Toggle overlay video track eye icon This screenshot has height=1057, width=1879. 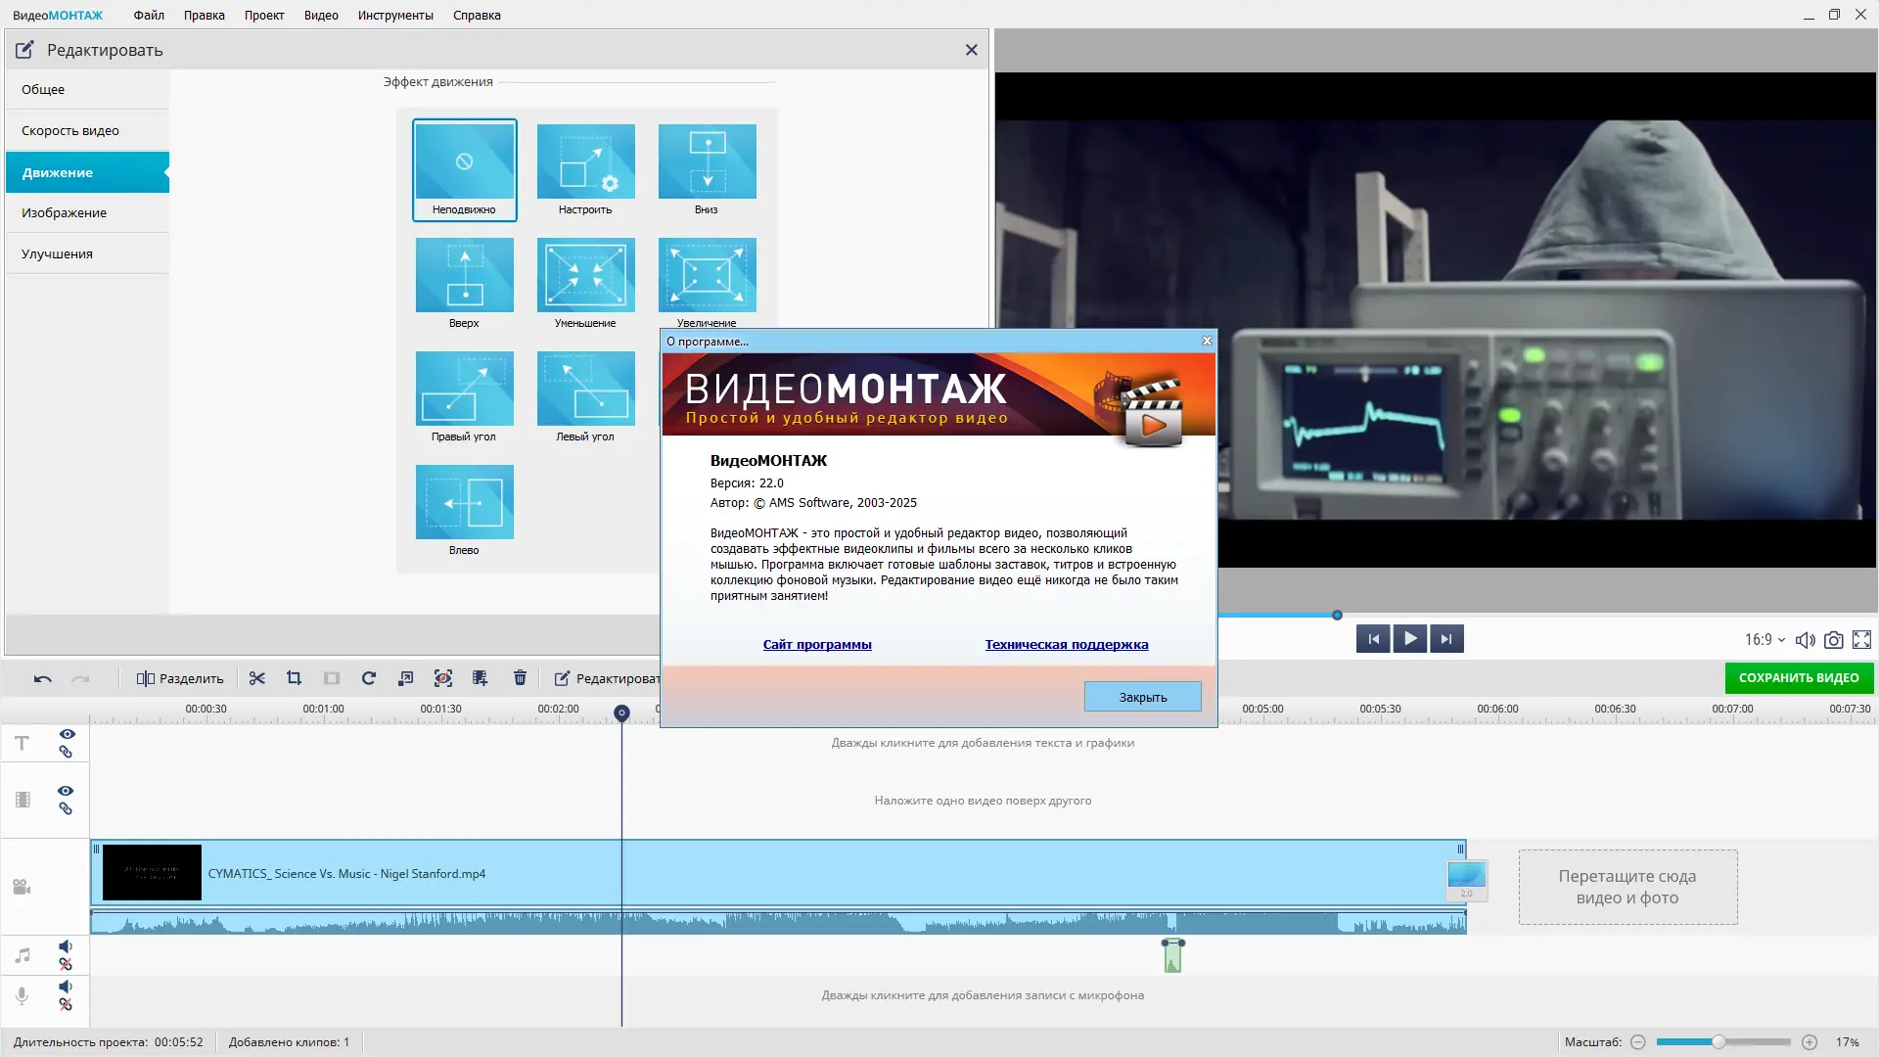(x=66, y=791)
